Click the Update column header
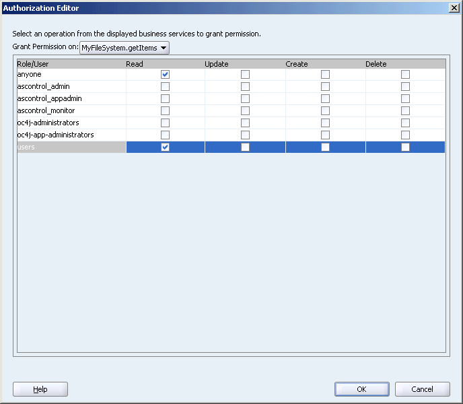463x404 pixels. 245,64
